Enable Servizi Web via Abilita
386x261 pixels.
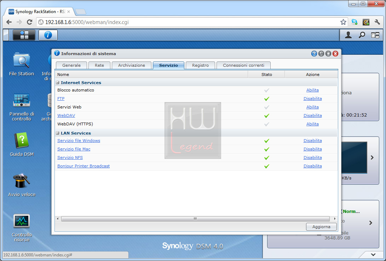[x=312, y=107]
